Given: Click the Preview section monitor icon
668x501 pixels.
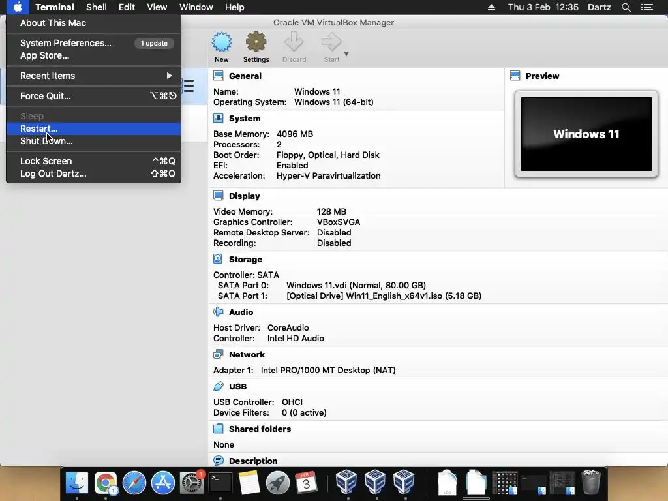Looking at the screenshot, I should pyautogui.click(x=515, y=76).
